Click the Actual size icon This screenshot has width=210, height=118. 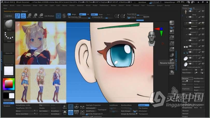tap(172, 43)
